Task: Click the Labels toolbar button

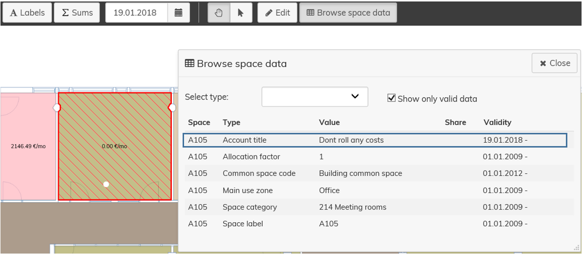Action: (27, 13)
